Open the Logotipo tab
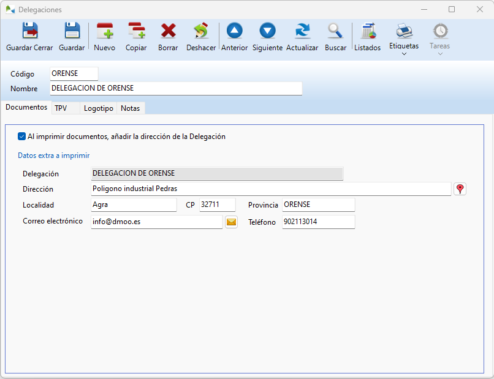The height and width of the screenshot is (379, 494). tap(99, 108)
